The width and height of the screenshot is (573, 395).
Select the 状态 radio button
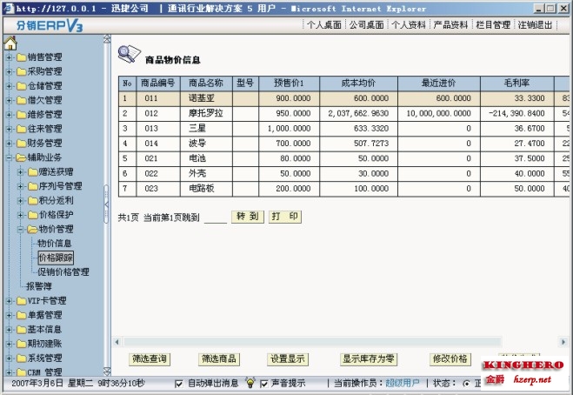coord(466,384)
